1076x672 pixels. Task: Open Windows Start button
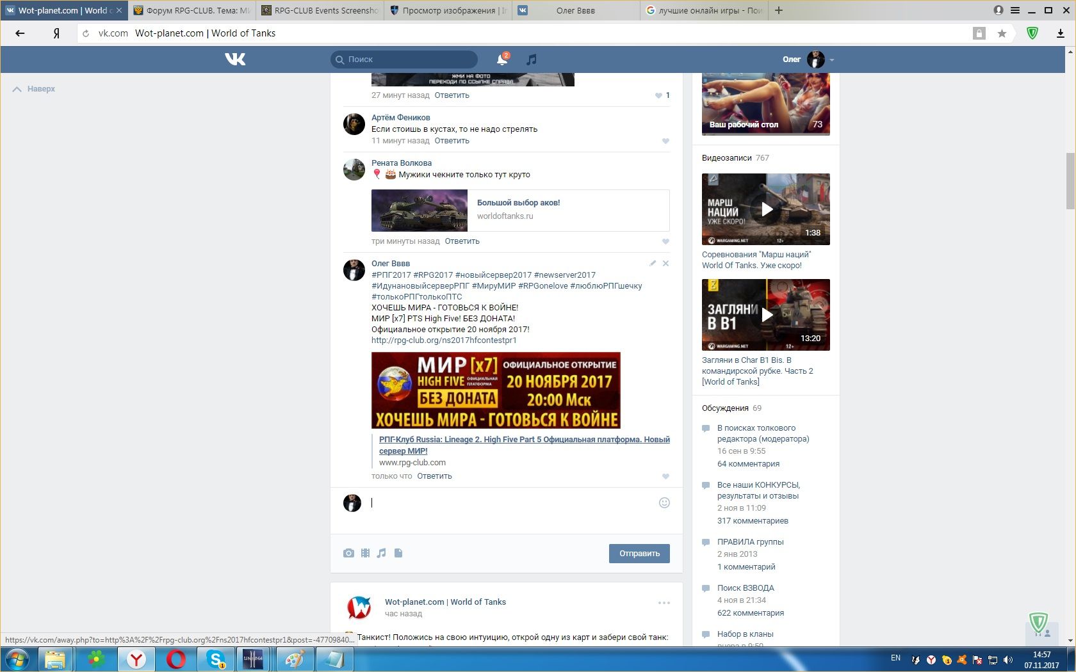coord(17,659)
